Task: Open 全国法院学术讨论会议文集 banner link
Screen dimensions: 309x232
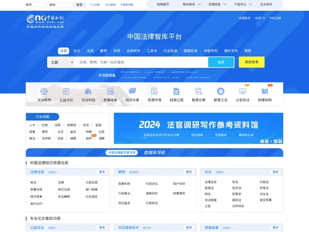Action: point(161,135)
